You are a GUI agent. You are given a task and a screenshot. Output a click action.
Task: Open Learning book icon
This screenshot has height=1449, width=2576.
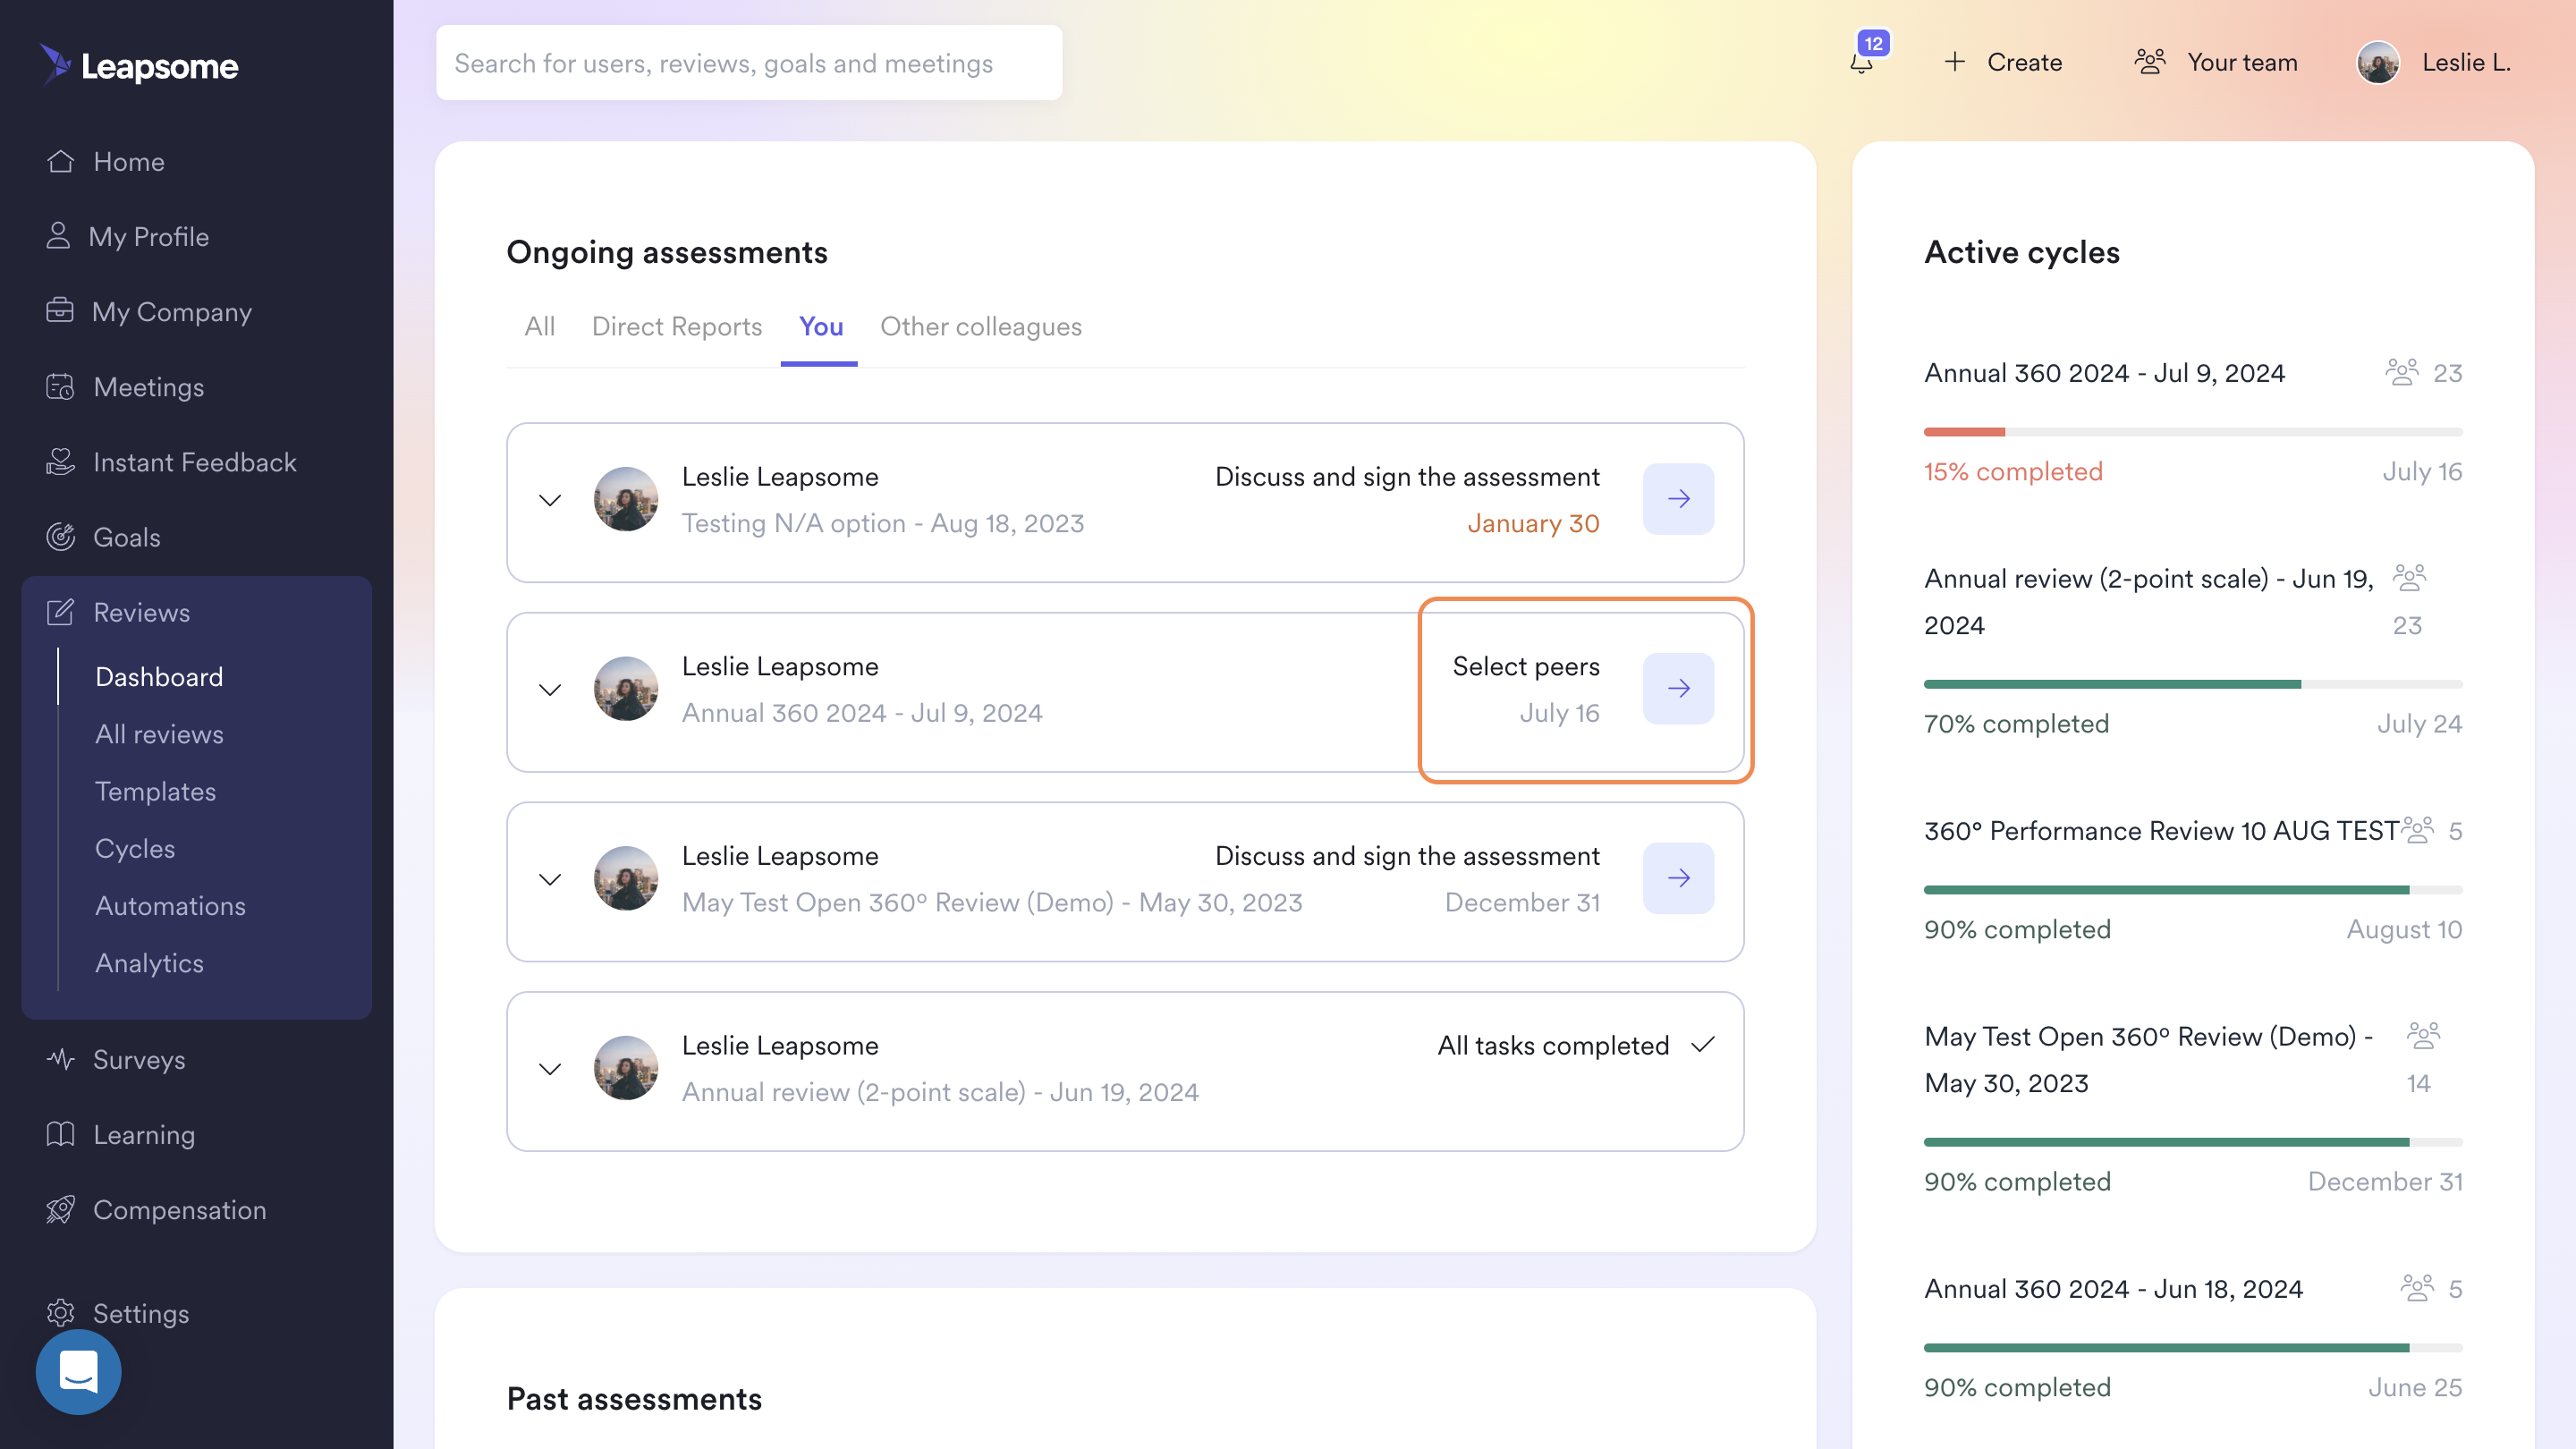coord(60,1134)
